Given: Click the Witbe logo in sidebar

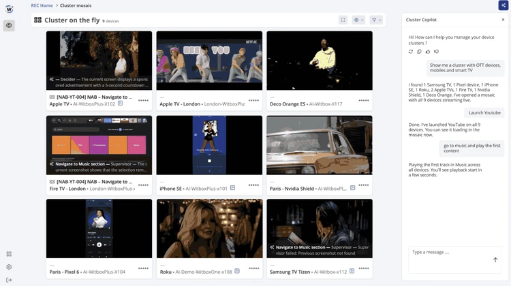Looking at the screenshot, I should tap(9, 9).
